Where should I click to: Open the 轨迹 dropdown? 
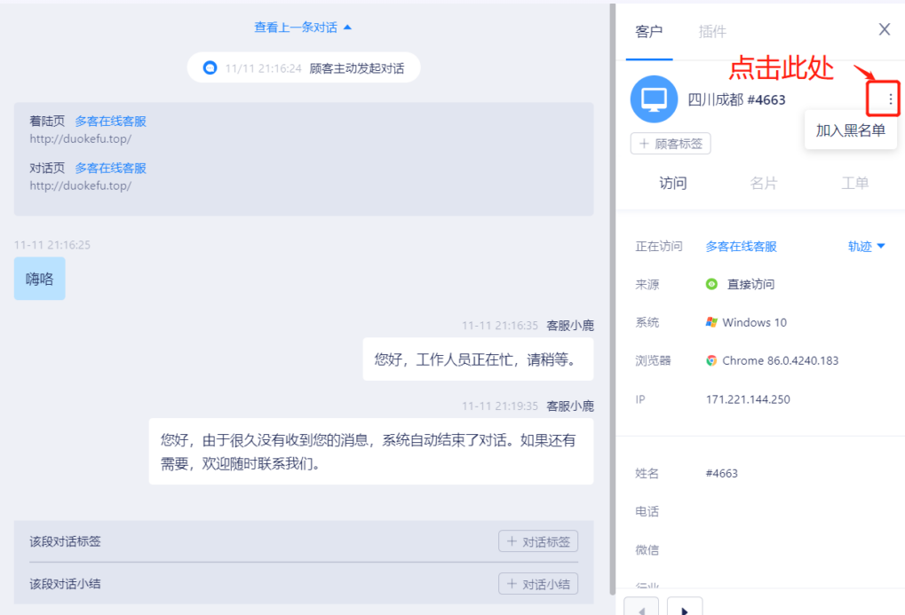(865, 247)
